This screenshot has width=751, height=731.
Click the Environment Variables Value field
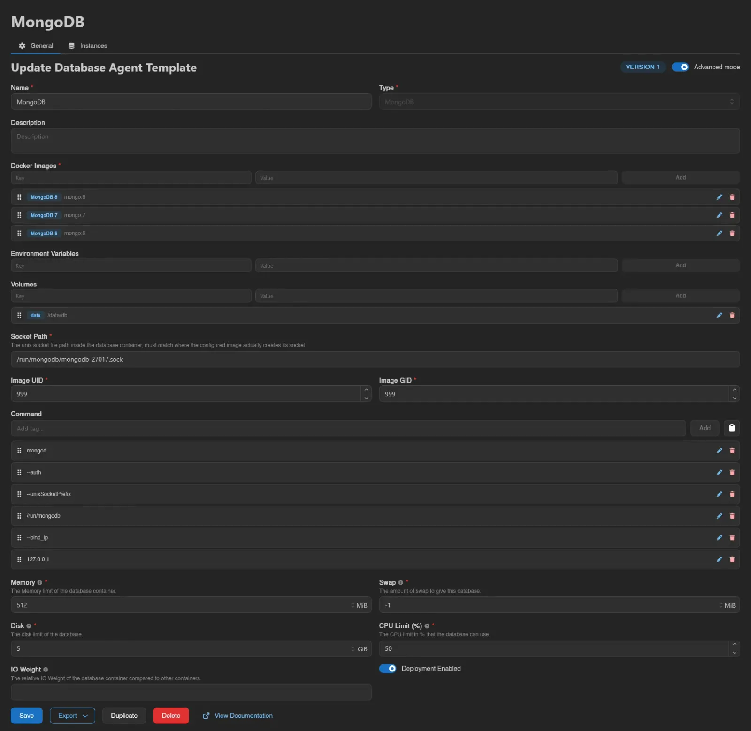tap(437, 265)
